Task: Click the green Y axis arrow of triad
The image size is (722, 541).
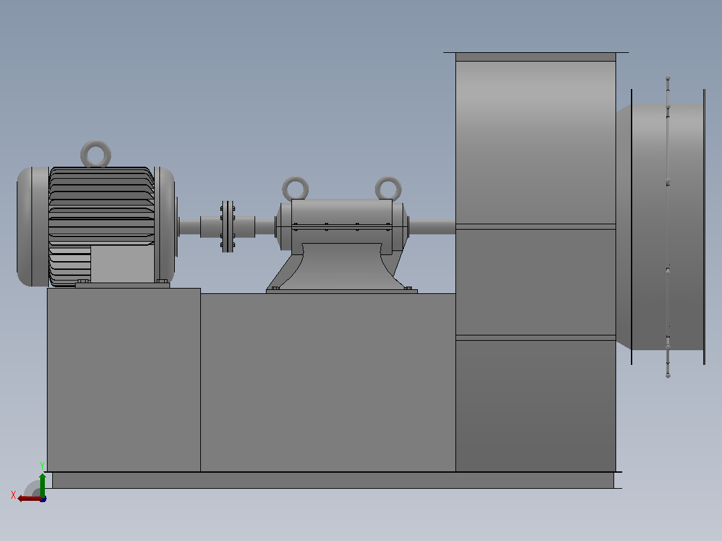Action: pos(42,483)
